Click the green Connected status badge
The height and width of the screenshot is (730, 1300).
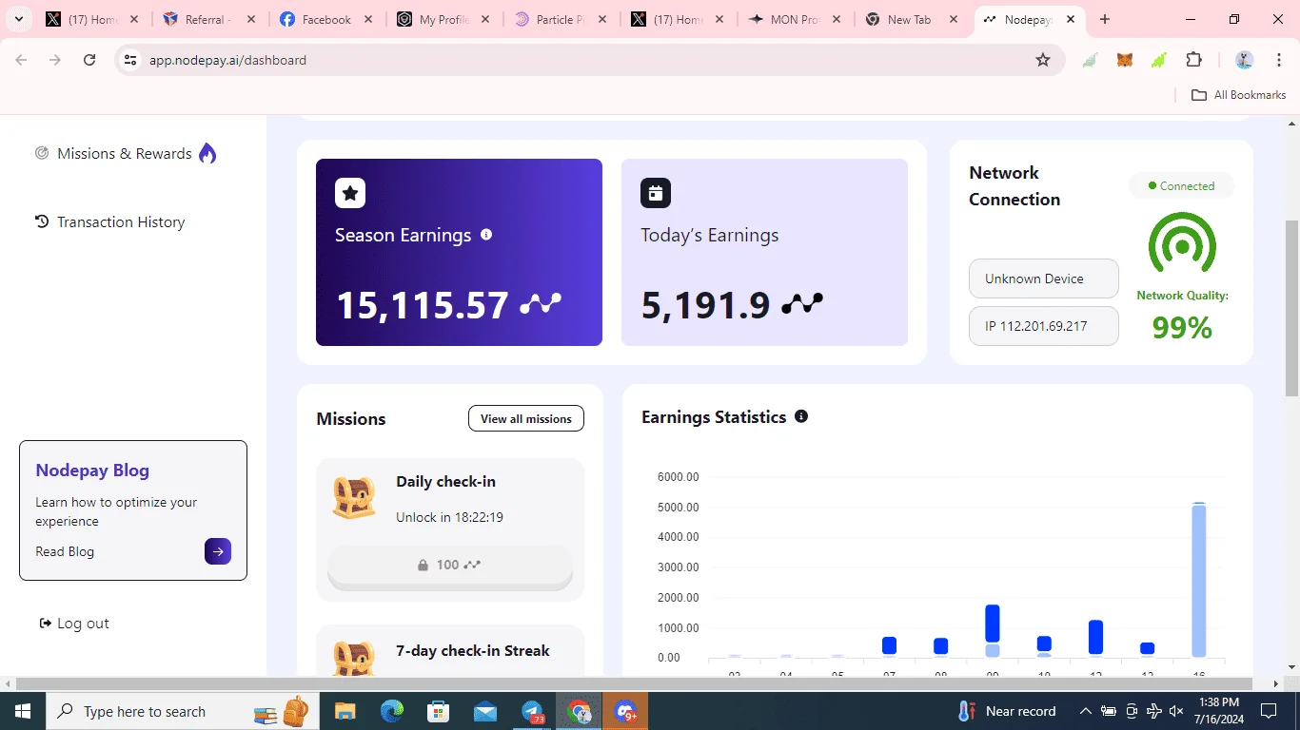coord(1181,186)
